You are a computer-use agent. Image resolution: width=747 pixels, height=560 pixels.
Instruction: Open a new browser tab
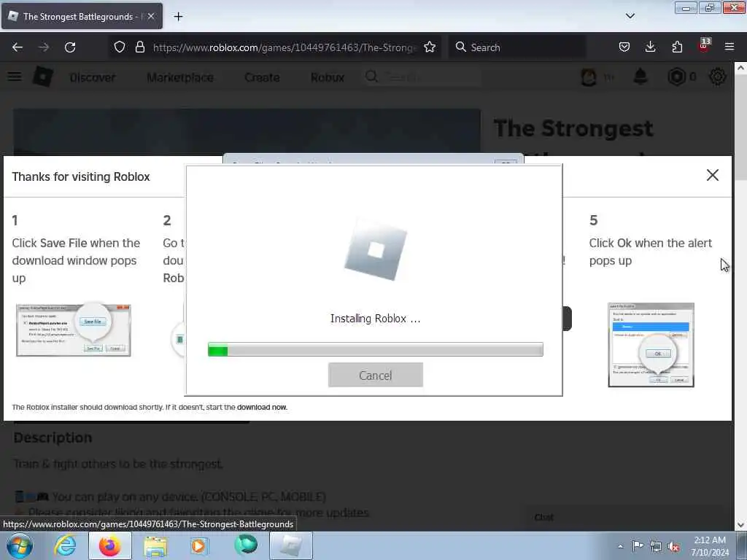point(178,17)
